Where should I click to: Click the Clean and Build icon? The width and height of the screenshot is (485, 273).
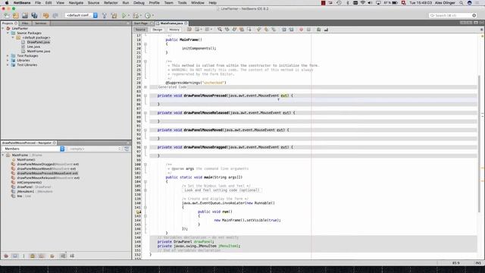coord(114,15)
